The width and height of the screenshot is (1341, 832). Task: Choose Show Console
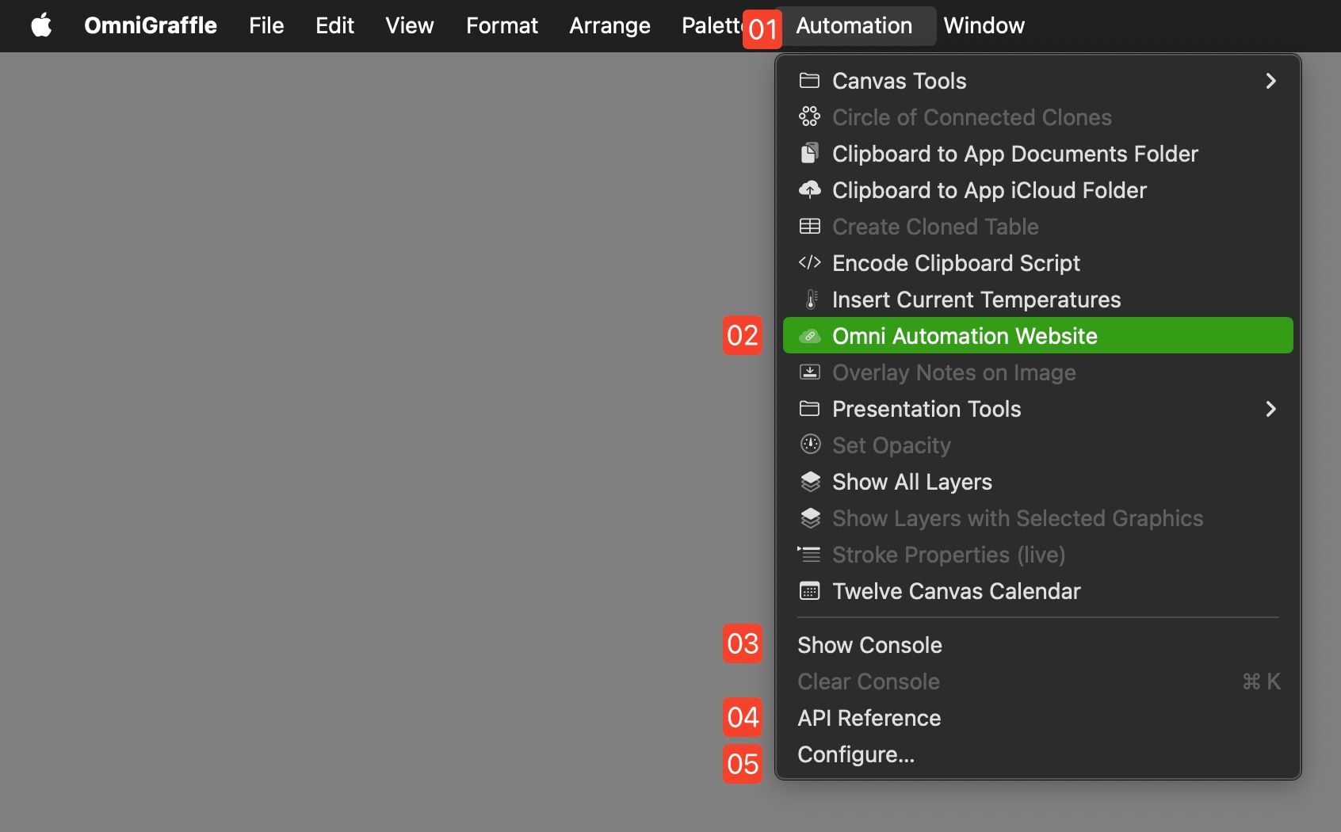(1037, 645)
